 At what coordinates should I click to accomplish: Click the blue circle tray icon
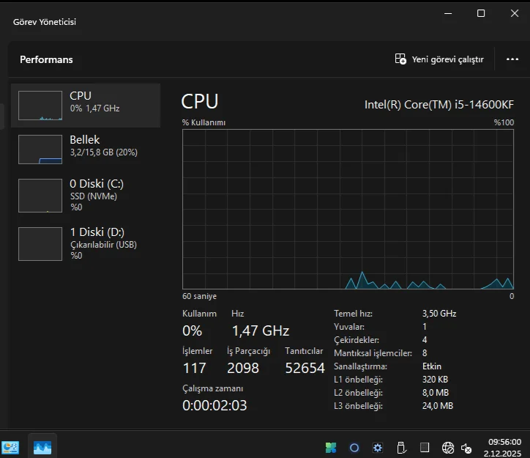click(x=354, y=448)
